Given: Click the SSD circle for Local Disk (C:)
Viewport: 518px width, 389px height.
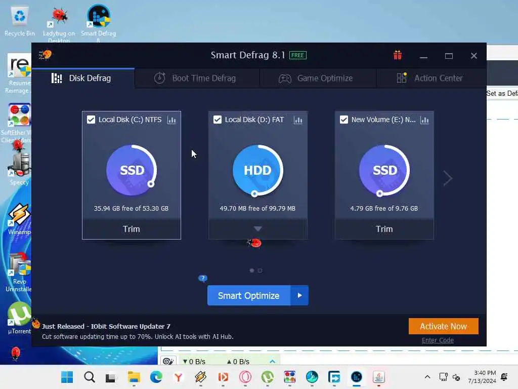Looking at the screenshot, I should 132,170.
